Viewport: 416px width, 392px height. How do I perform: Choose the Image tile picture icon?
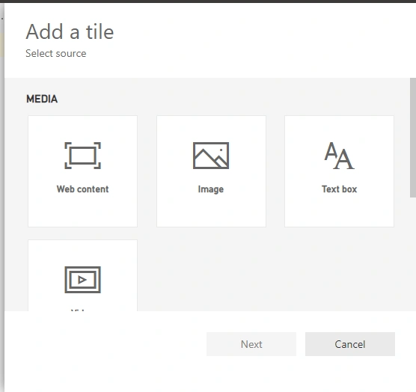211,156
